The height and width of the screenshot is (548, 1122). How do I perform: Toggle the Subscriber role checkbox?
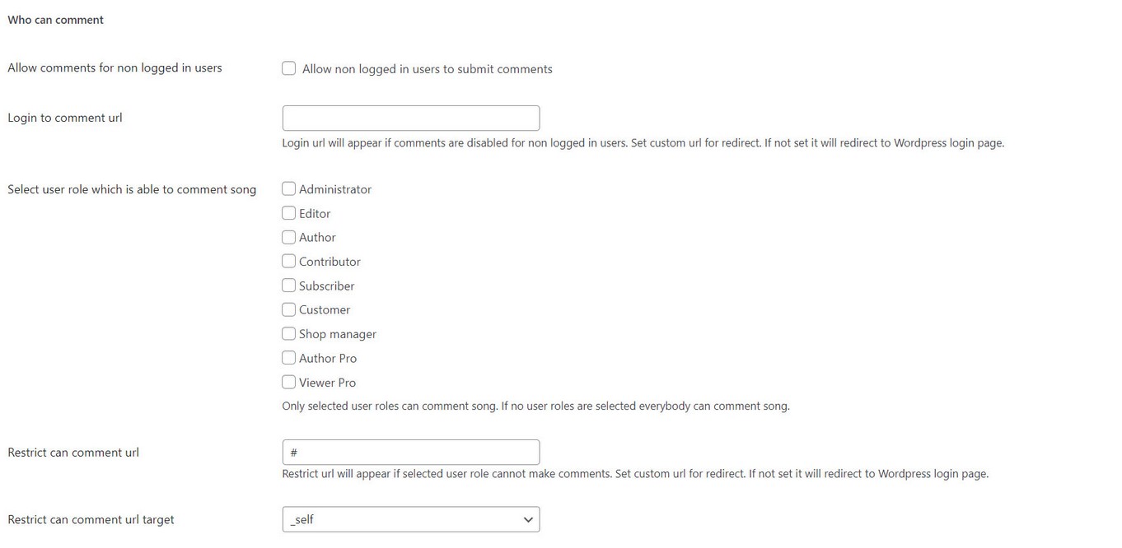(289, 286)
